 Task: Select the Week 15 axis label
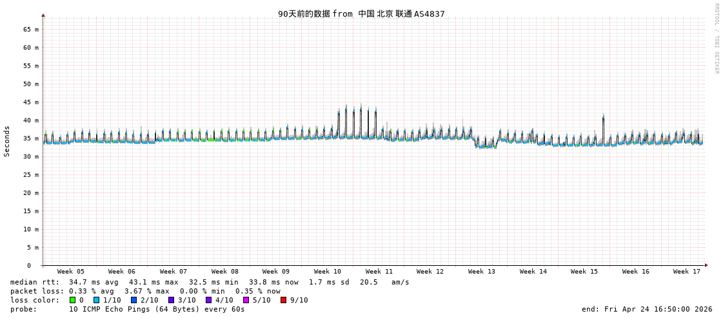pos(584,272)
